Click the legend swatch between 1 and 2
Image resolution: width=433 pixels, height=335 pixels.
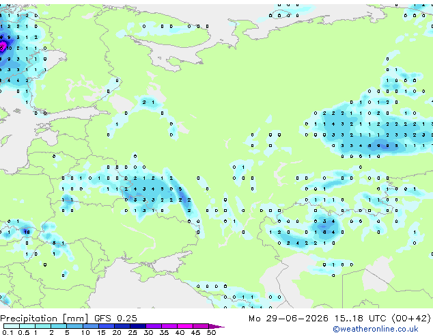(43, 326)
